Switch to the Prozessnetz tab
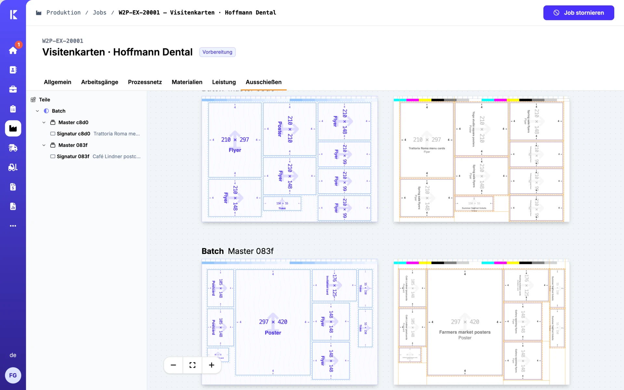 pyautogui.click(x=145, y=82)
